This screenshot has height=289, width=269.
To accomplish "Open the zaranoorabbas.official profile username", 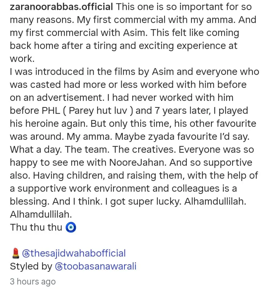I will 61,7.
